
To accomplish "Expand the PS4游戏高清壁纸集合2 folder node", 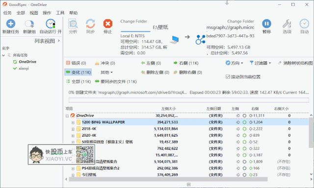I will 73,168.
